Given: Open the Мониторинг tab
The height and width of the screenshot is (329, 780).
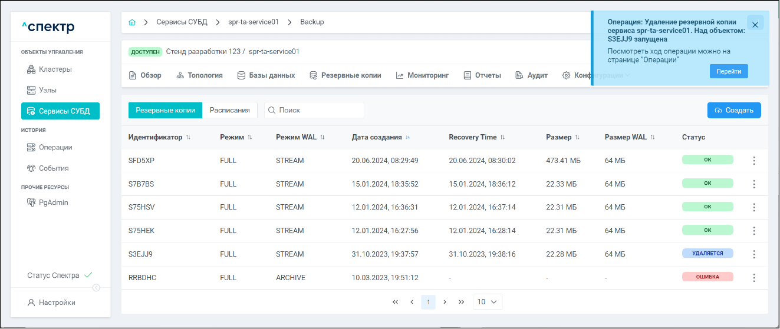Looking at the screenshot, I should (x=422, y=75).
